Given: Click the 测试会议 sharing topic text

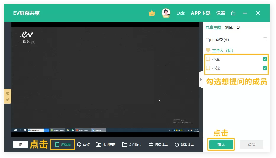Looking at the screenshot, I should (x=232, y=27).
